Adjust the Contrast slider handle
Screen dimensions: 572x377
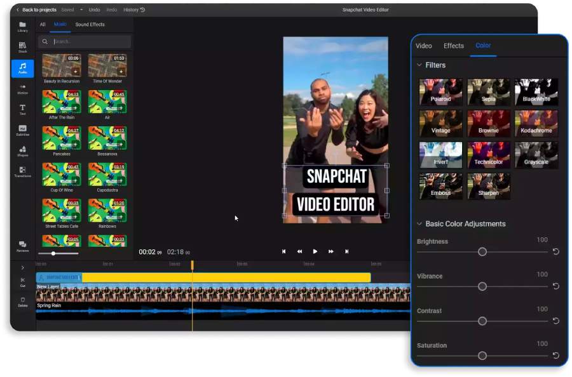click(482, 321)
